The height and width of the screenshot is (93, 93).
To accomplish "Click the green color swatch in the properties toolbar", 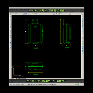I will click(60, 14).
